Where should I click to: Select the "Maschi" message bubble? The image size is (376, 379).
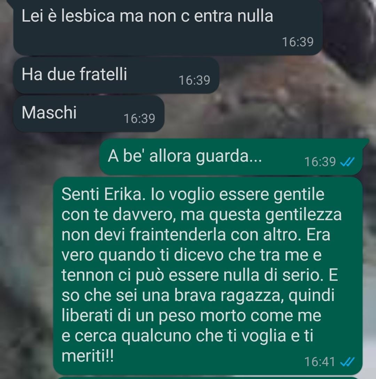click(x=89, y=114)
